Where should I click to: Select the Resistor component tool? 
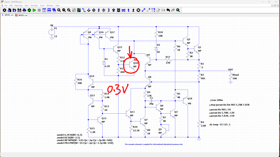click(x=99, y=10)
